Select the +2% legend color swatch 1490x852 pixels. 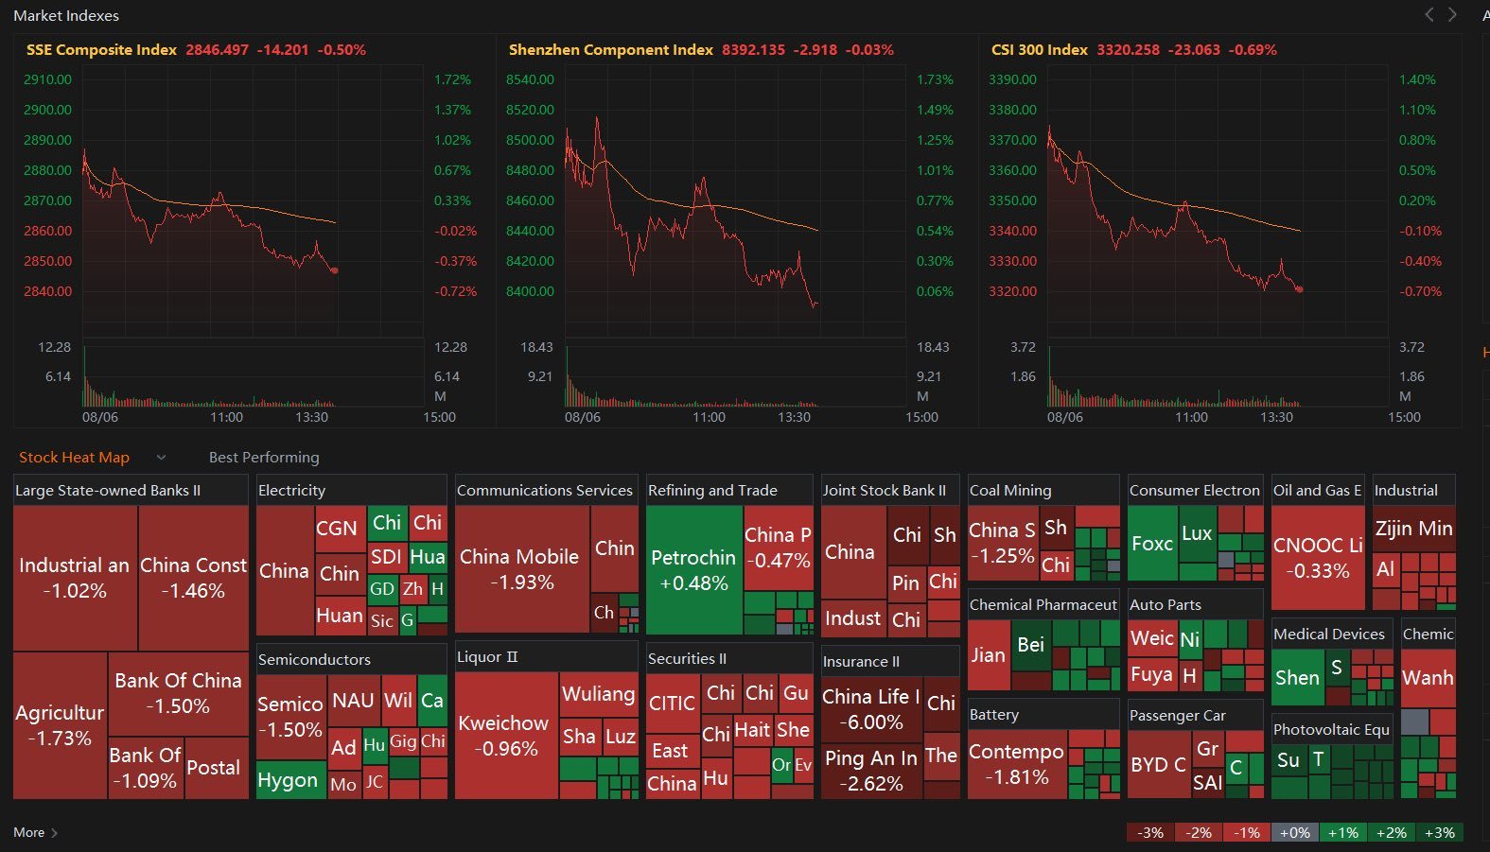pyautogui.click(x=1392, y=833)
